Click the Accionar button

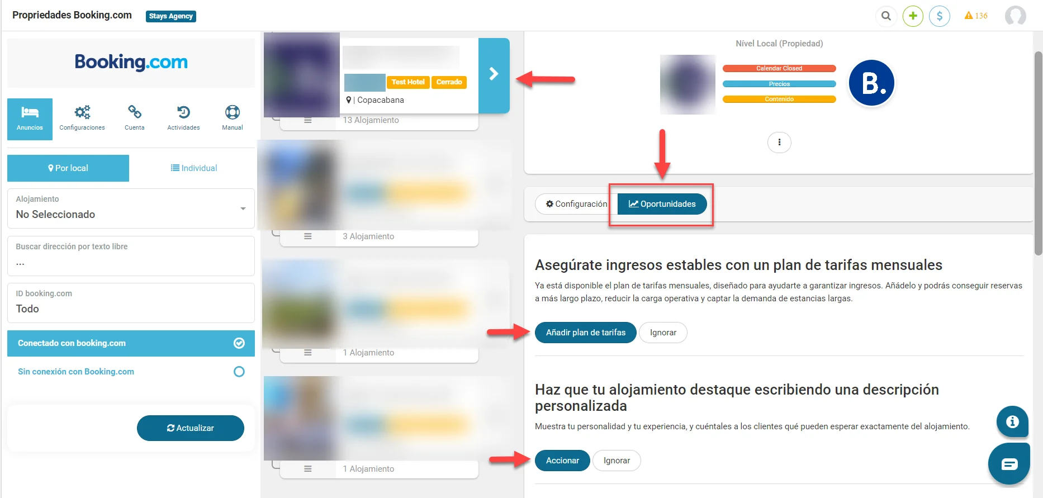(x=562, y=461)
